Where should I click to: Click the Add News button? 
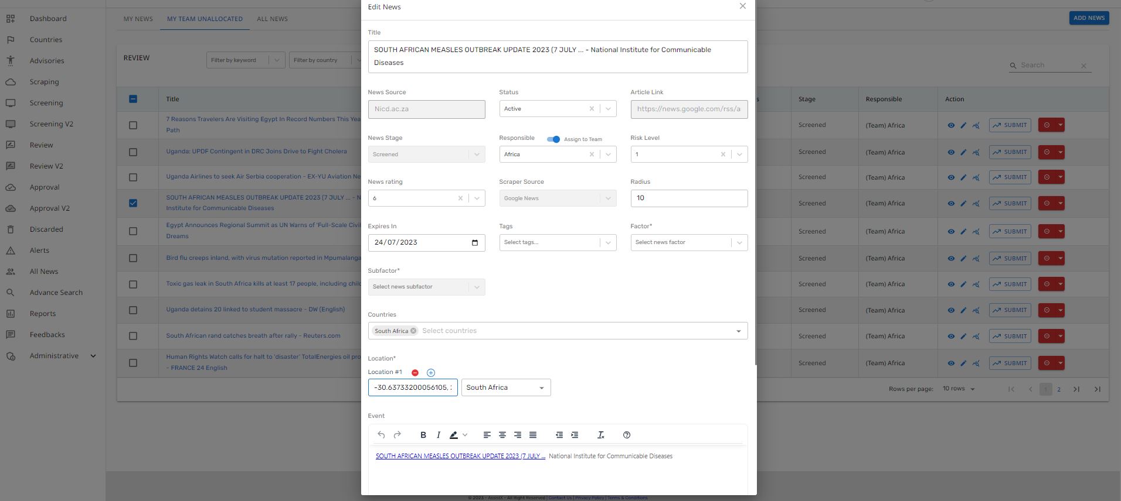pos(1089,18)
